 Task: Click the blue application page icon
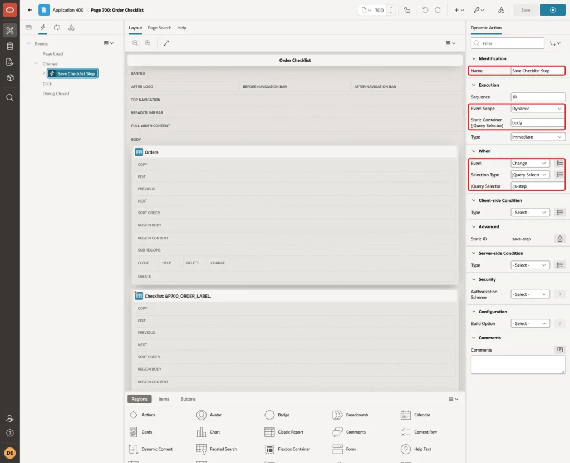pyautogui.click(x=44, y=10)
